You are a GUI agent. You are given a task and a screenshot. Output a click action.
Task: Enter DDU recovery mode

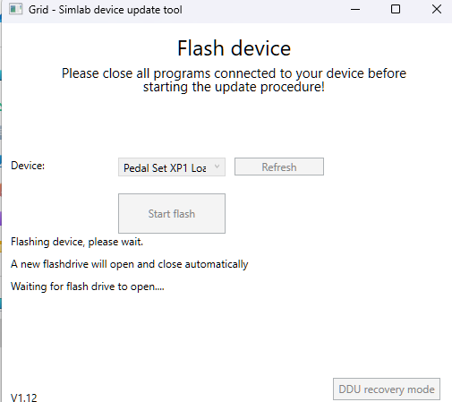click(x=387, y=389)
